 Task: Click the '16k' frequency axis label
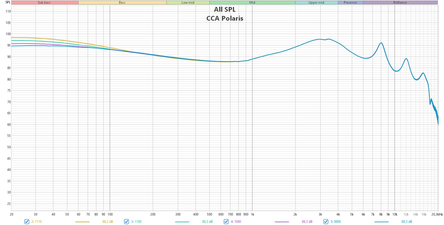tap(424, 214)
